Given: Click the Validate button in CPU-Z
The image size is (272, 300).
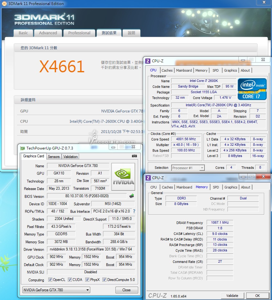Looking at the screenshot, I should click(x=232, y=296).
